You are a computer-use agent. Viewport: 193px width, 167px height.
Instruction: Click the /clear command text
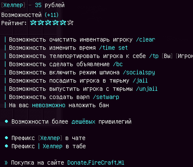pyautogui.click(x=145, y=40)
